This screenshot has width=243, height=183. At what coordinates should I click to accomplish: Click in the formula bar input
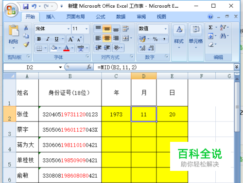pyautogui.click(x=164, y=67)
